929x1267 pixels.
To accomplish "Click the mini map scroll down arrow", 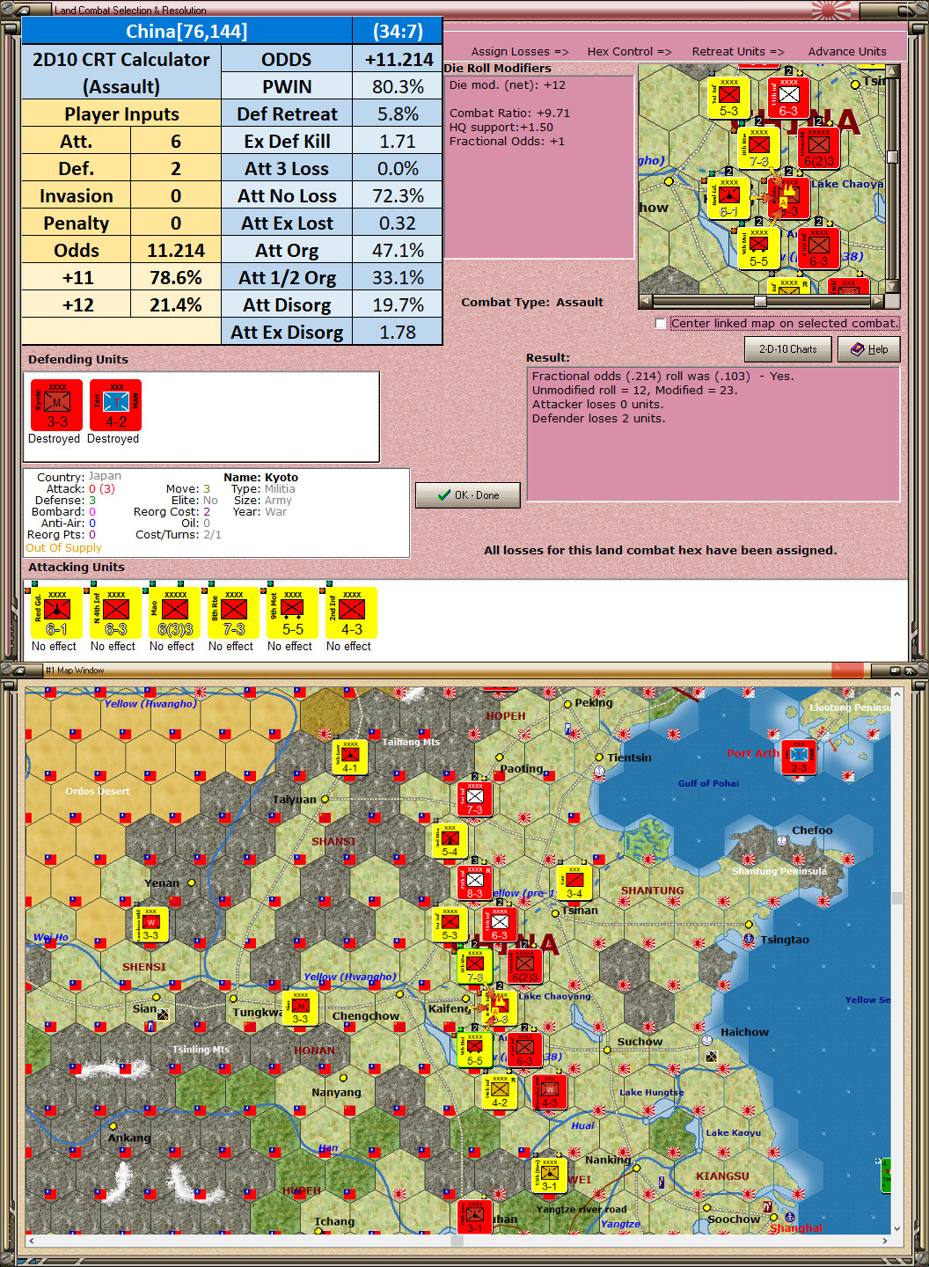I will pos(892,287).
